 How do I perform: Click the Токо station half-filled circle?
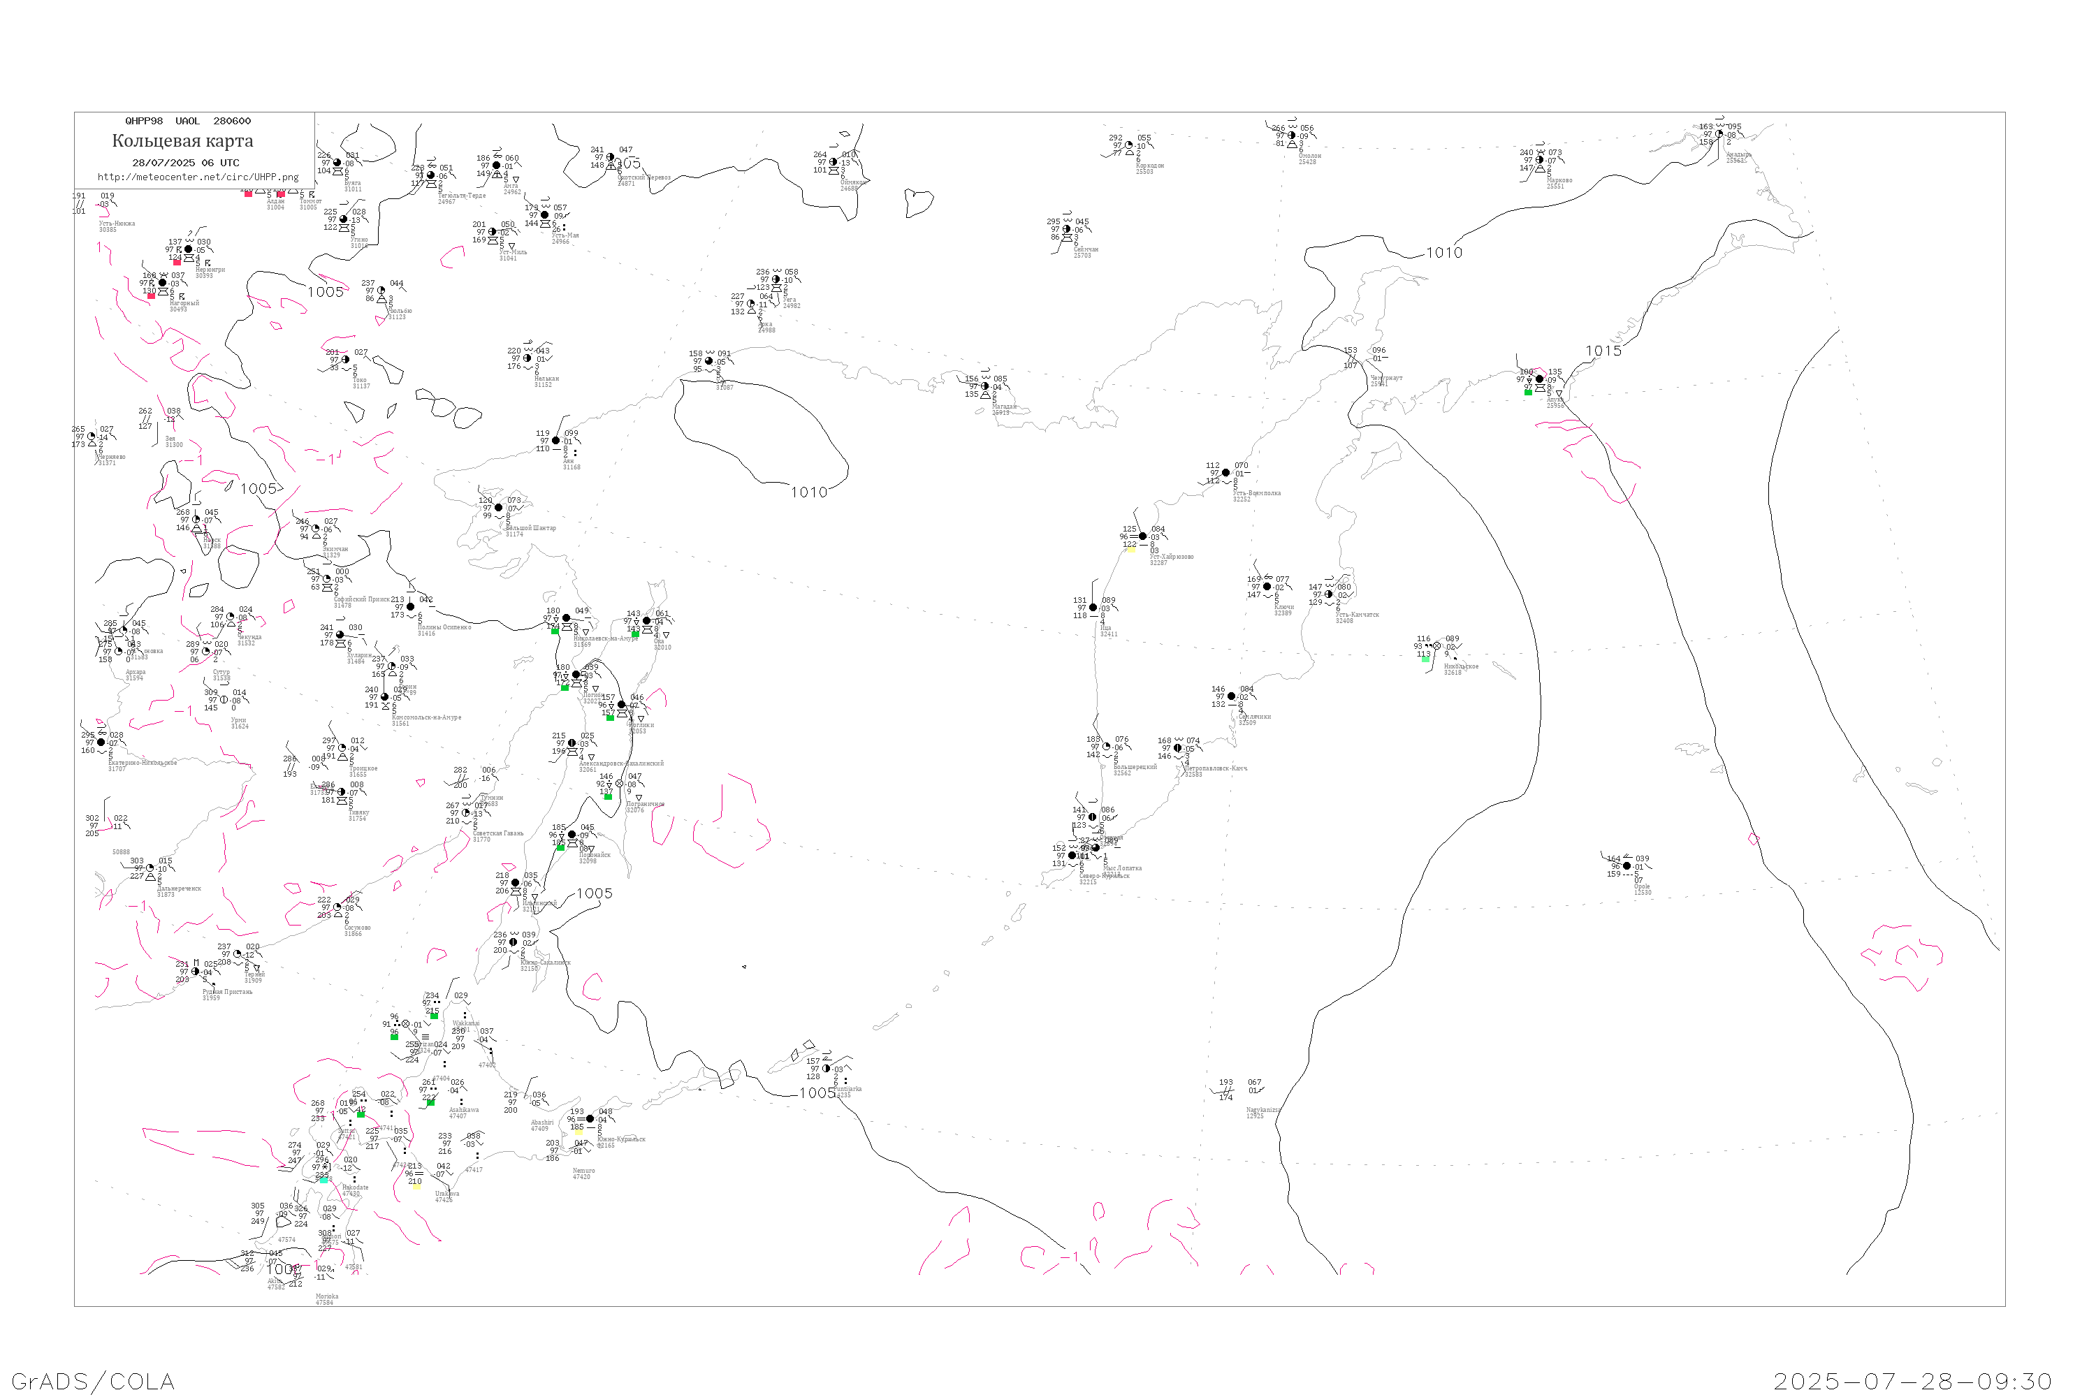[x=346, y=360]
